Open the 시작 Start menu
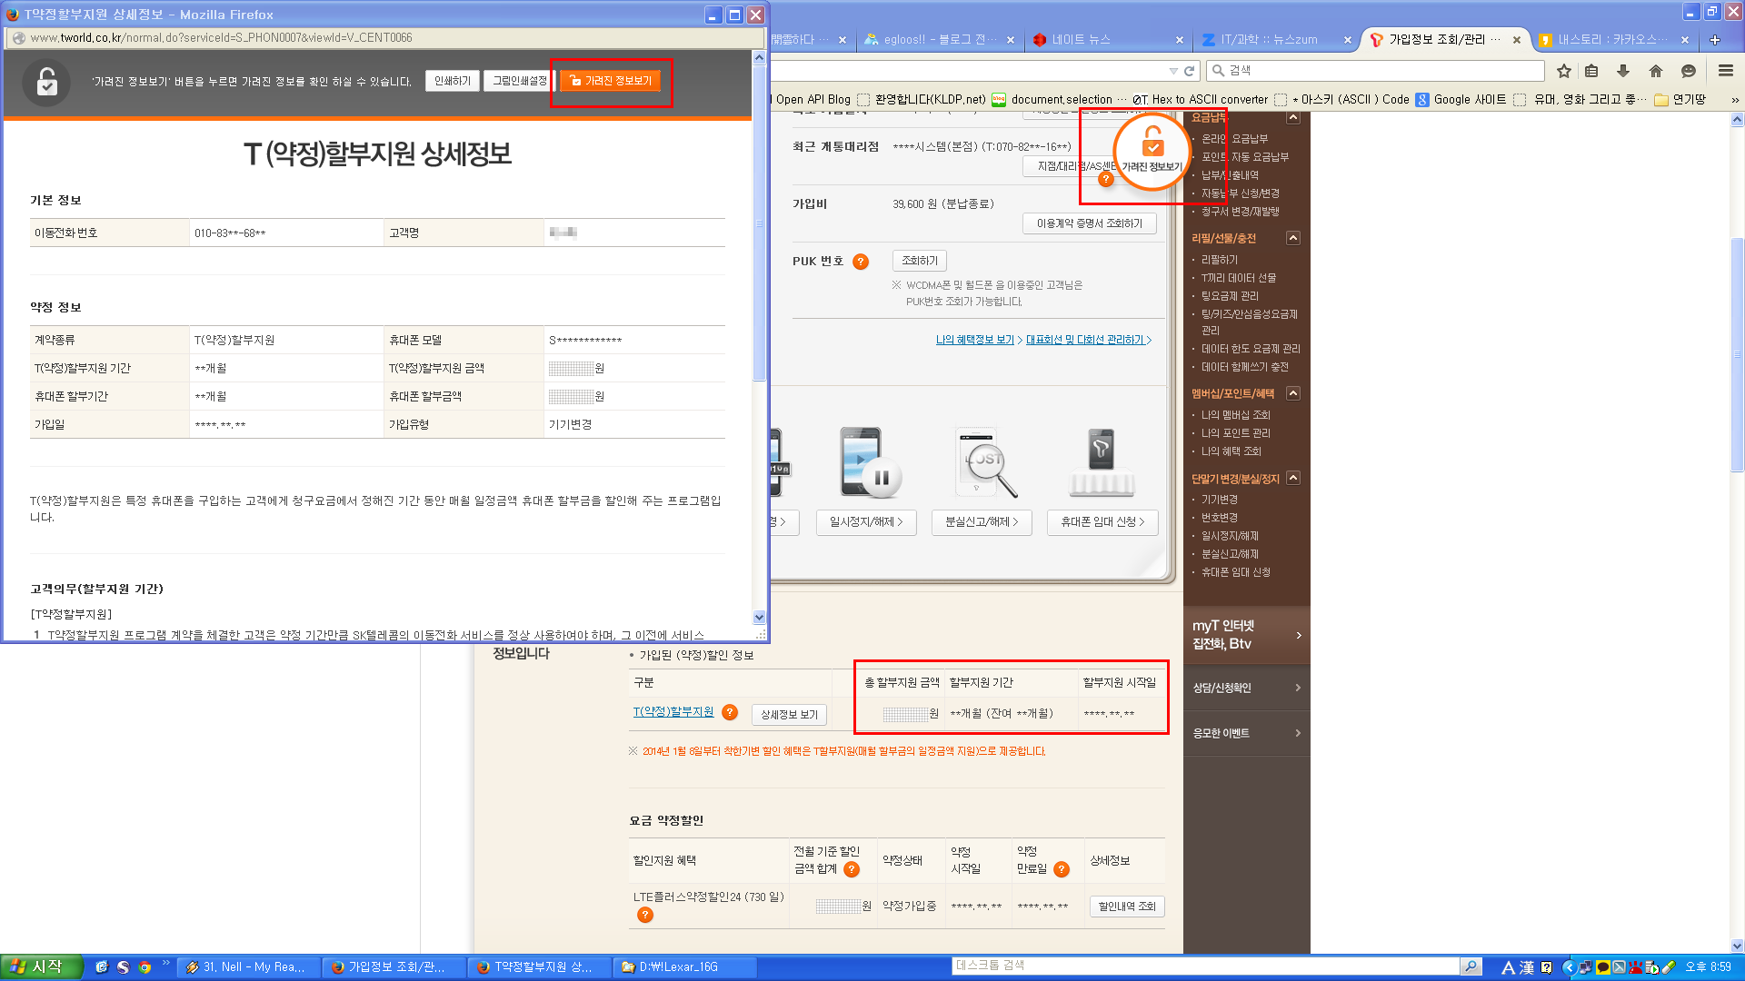Viewport: 1745px width, 981px height. point(40,966)
